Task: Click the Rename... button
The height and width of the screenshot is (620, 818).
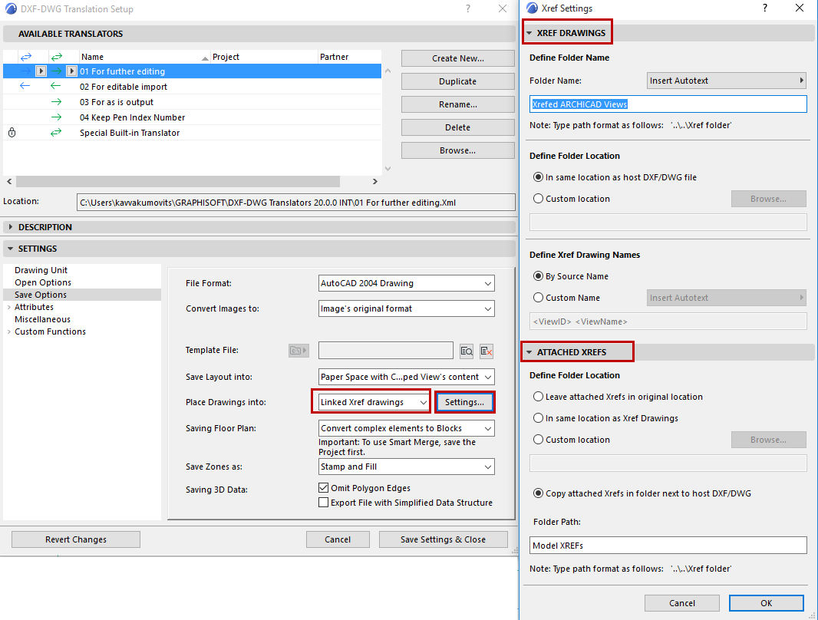Action: (457, 104)
